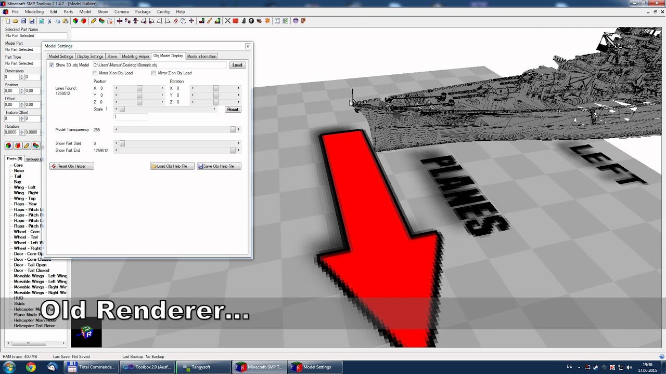Click the first Rotation spinner arrows in left panel
The height and width of the screenshot is (374, 666).
(21, 132)
